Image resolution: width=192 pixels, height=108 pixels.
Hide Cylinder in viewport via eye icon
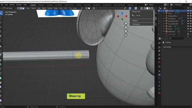point(190,11)
